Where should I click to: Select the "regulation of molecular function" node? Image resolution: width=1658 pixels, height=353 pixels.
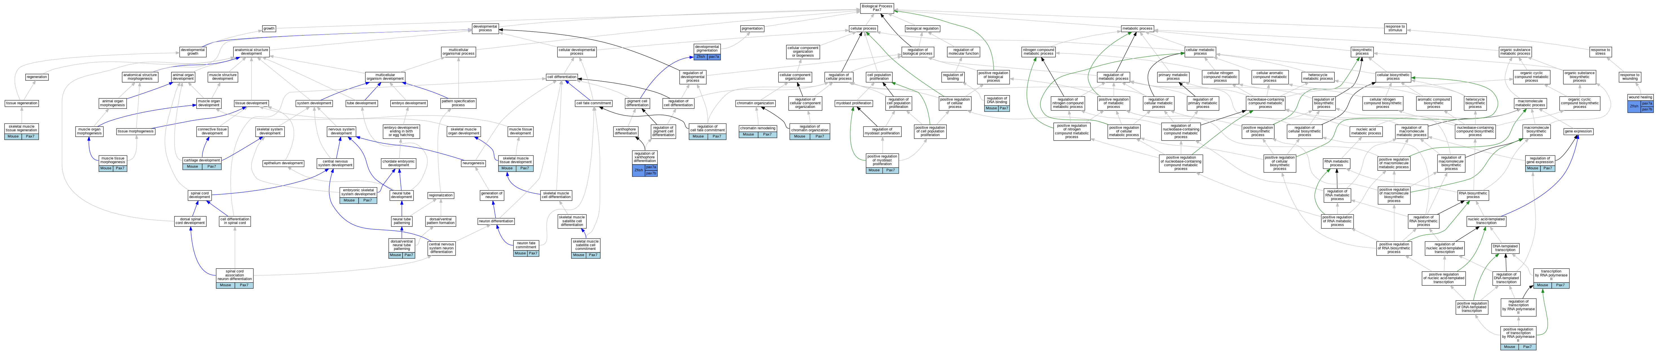pos(964,52)
